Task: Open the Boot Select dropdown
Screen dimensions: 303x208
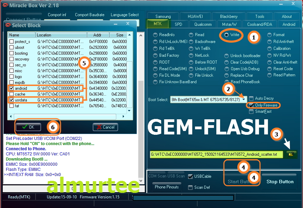Action: (244, 99)
